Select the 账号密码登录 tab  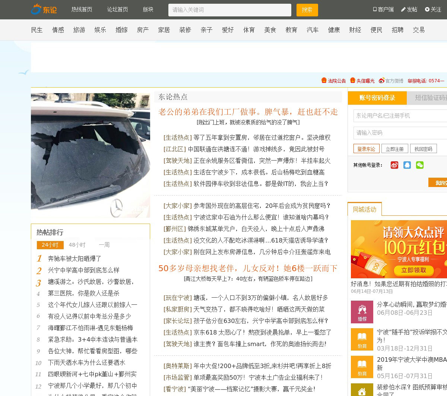377,98
